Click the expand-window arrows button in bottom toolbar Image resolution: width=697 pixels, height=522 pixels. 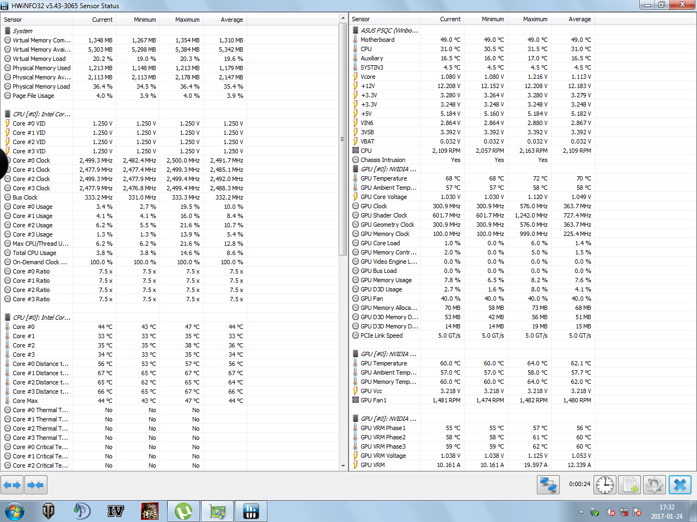(12, 484)
